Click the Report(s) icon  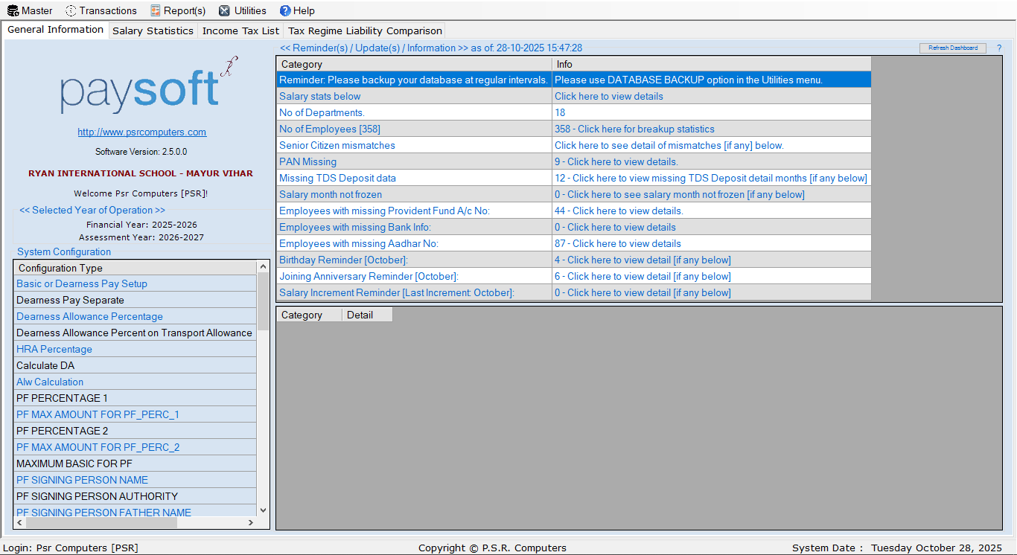pos(154,10)
